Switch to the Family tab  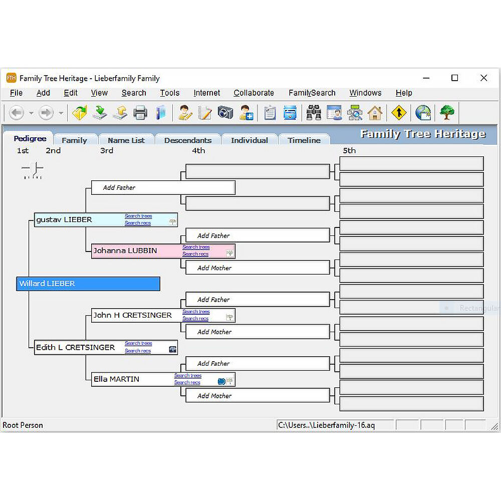75,140
